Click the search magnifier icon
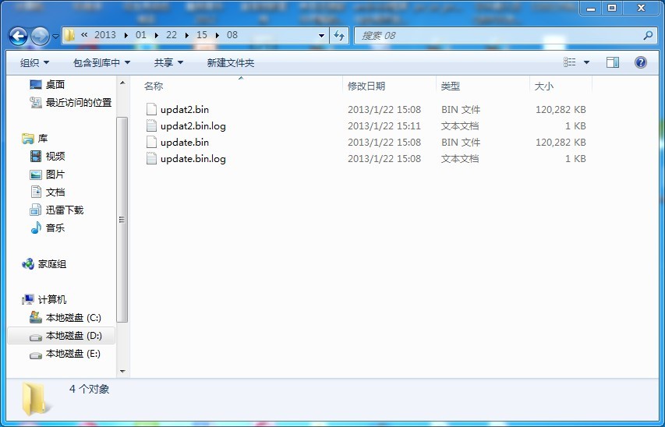665x427 pixels. 648,36
